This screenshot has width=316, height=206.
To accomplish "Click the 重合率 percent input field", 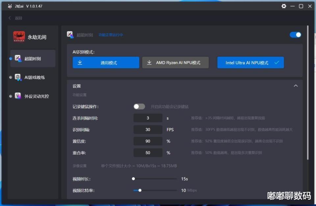I will (148, 153).
